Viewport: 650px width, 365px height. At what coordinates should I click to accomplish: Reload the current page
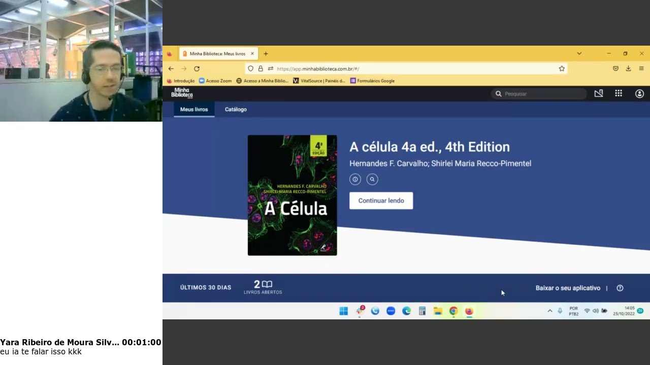[197, 68]
